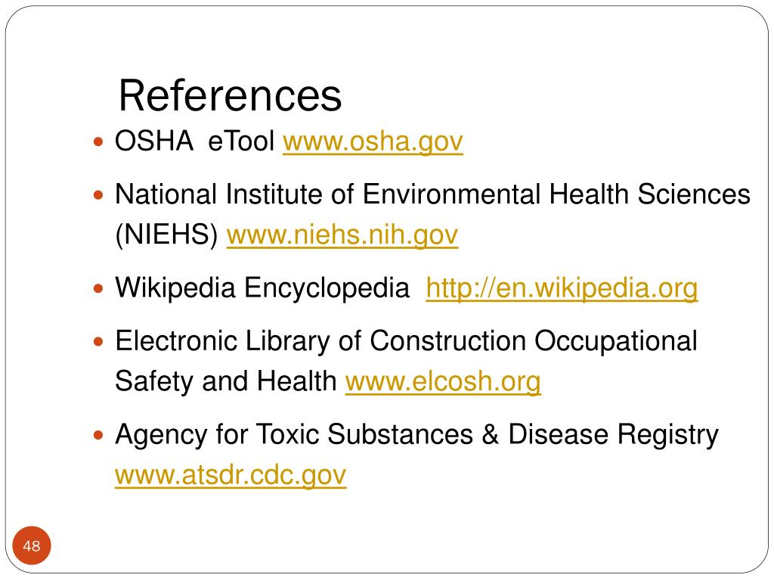Click the bullet dot beside Wikipedia Encyclopedia
This screenshot has width=774, height=581.
[x=98, y=289]
